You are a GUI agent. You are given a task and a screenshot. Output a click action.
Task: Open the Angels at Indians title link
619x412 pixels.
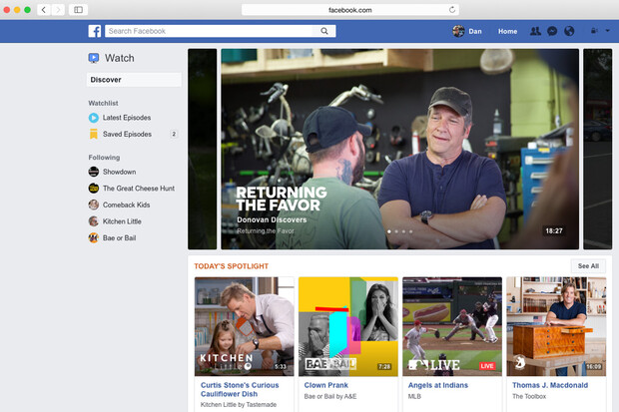pyautogui.click(x=438, y=385)
